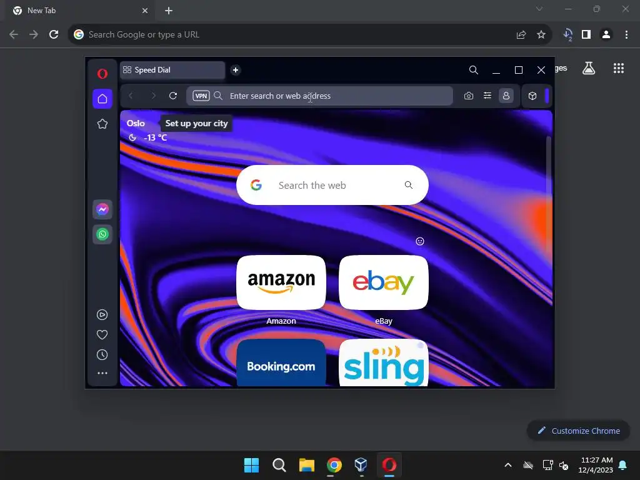Open the Opera account profile icon

pyautogui.click(x=506, y=96)
